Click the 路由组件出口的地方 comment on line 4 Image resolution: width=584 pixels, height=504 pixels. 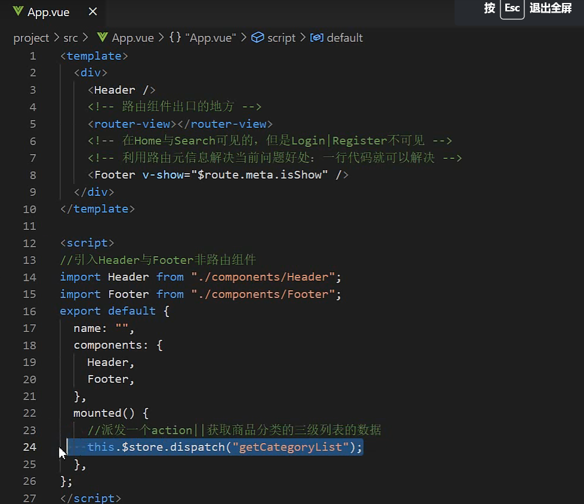coord(174,107)
